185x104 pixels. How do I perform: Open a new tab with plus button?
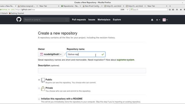pos(170,6)
